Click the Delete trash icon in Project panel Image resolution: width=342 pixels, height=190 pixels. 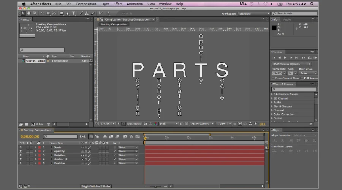49,124
